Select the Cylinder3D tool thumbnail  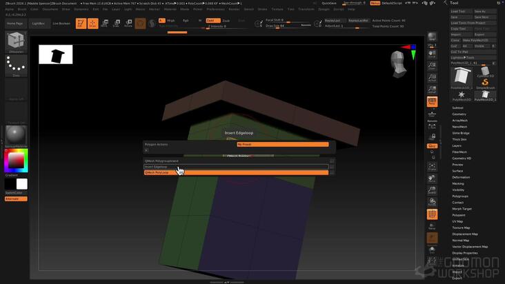tap(485, 72)
